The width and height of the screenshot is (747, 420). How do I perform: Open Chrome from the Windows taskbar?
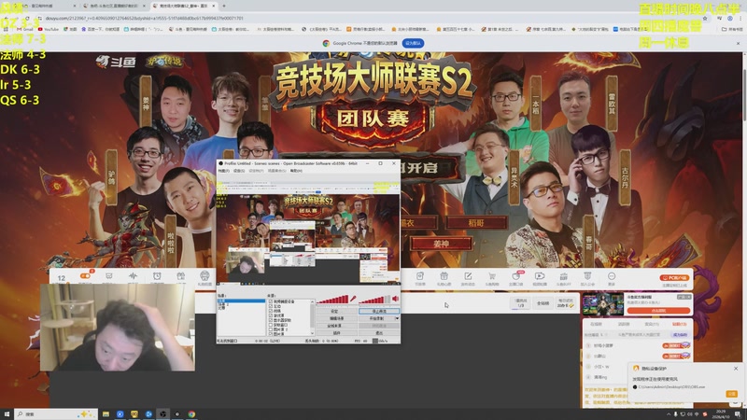pyautogui.click(x=191, y=413)
